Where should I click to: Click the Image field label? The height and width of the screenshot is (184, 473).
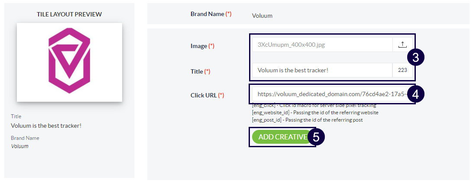(x=199, y=46)
